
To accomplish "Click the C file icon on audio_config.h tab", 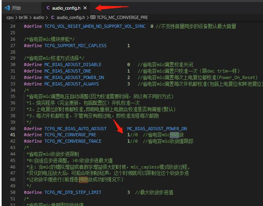I will point(48,8).
